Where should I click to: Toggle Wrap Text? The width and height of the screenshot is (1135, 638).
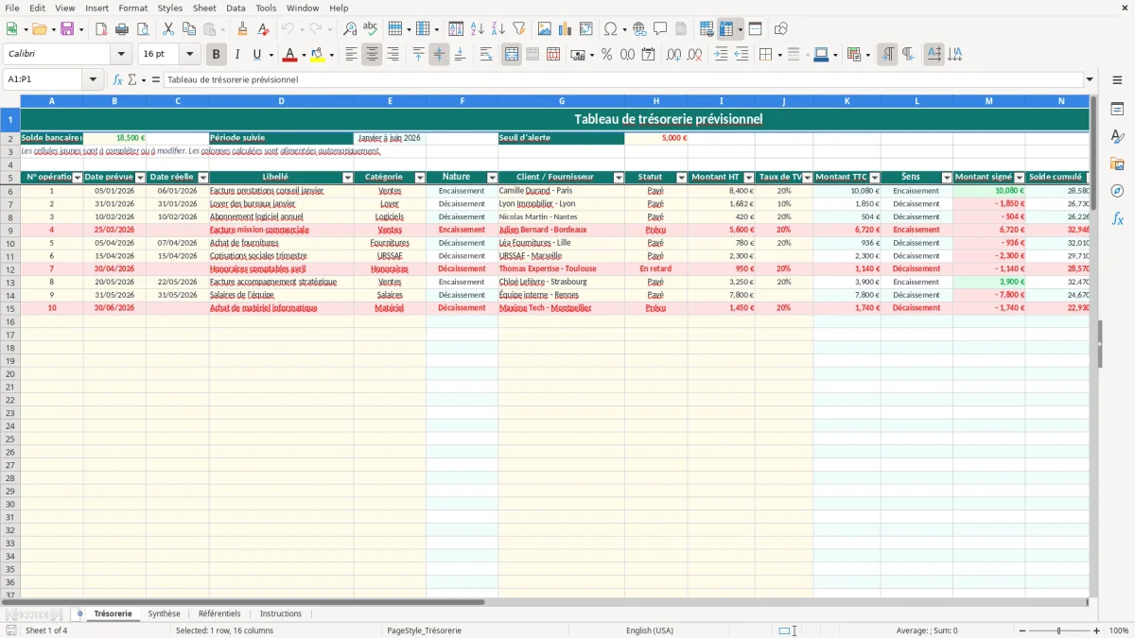point(486,55)
